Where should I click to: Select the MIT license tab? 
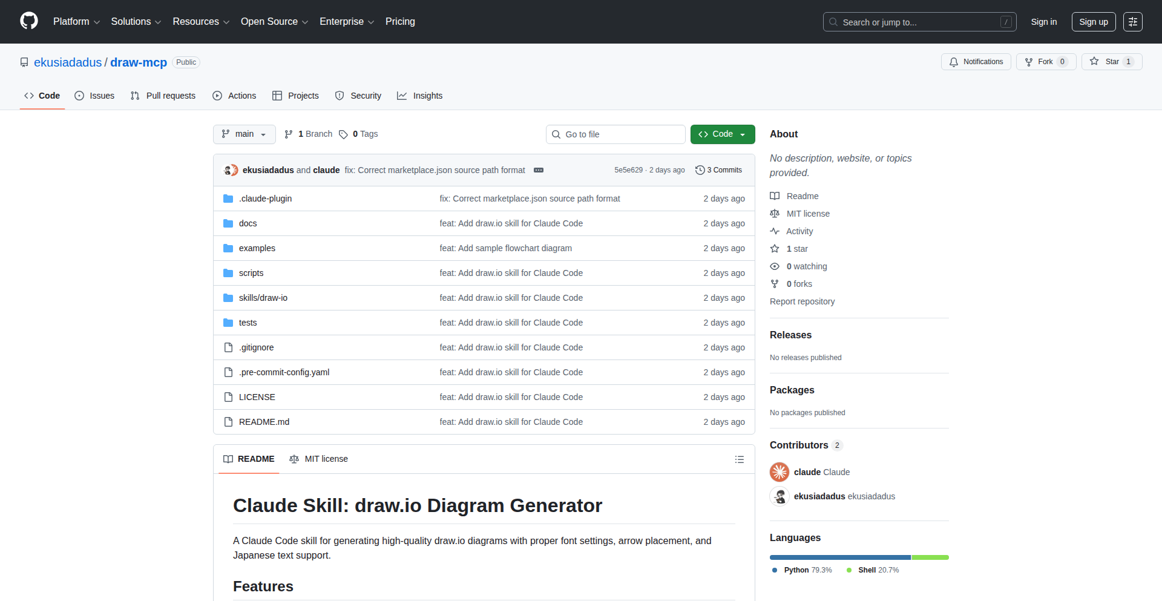pyautogui.click(x=319, y=459)
